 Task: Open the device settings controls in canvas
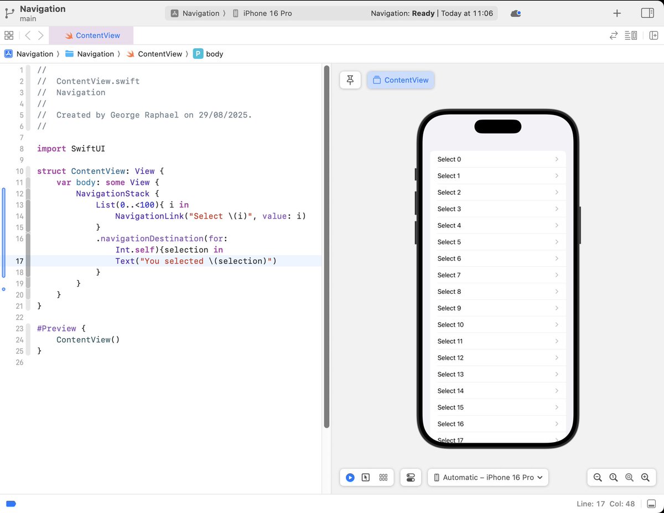pos(411,477)
